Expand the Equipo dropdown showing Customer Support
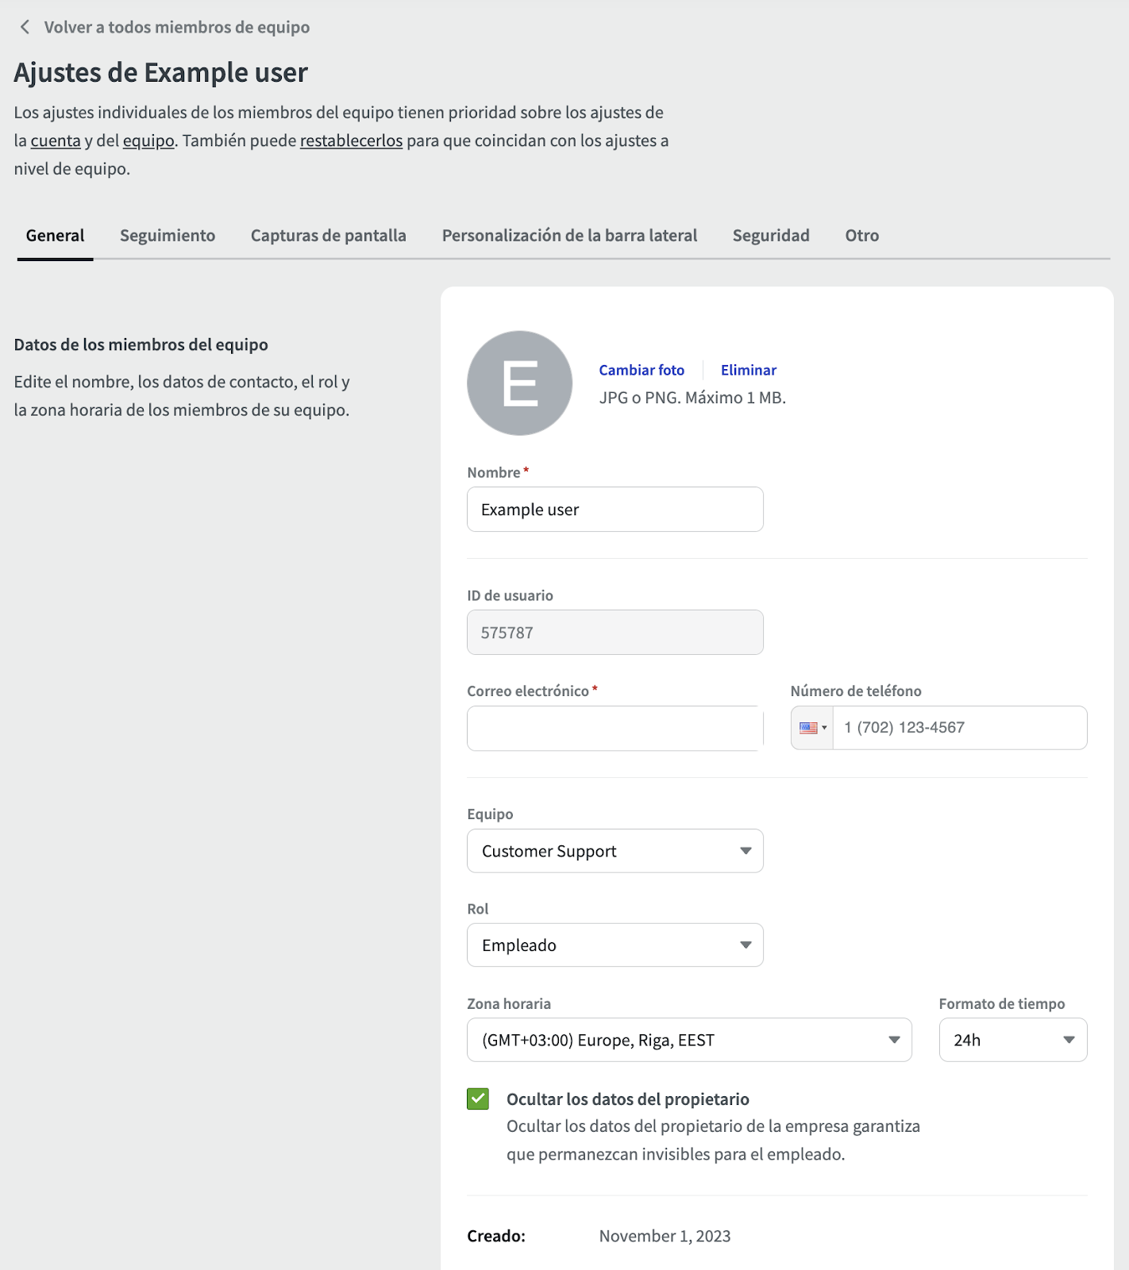Viewport: 1129px width, 1270px height. (615, 851)
